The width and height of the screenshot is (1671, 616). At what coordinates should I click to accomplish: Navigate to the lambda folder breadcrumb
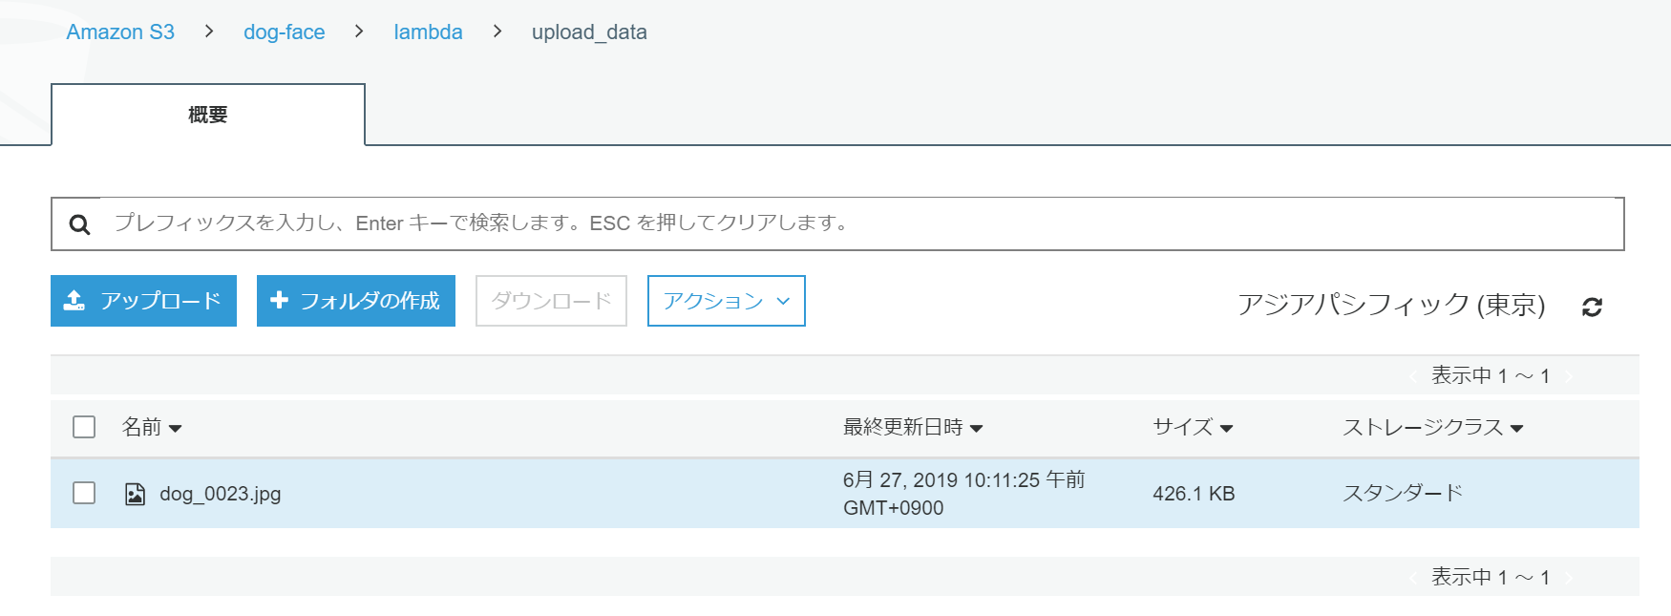point(428,32)
